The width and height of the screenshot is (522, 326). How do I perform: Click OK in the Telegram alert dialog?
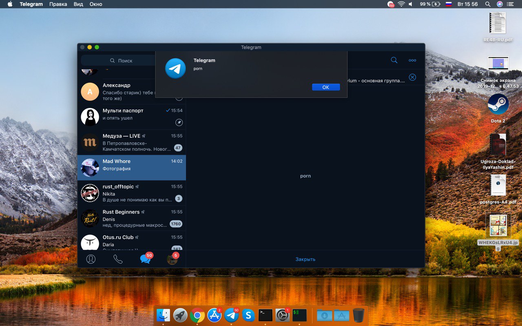coord(326,87)
